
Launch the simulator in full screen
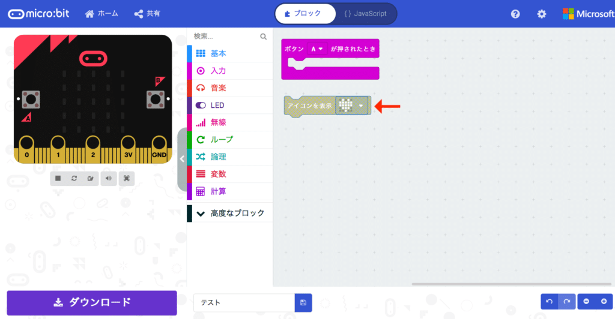pyautogui.click(x=127, y=179)
